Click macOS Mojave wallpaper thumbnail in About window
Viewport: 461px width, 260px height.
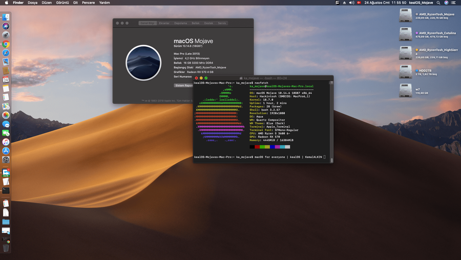point(143,63)
